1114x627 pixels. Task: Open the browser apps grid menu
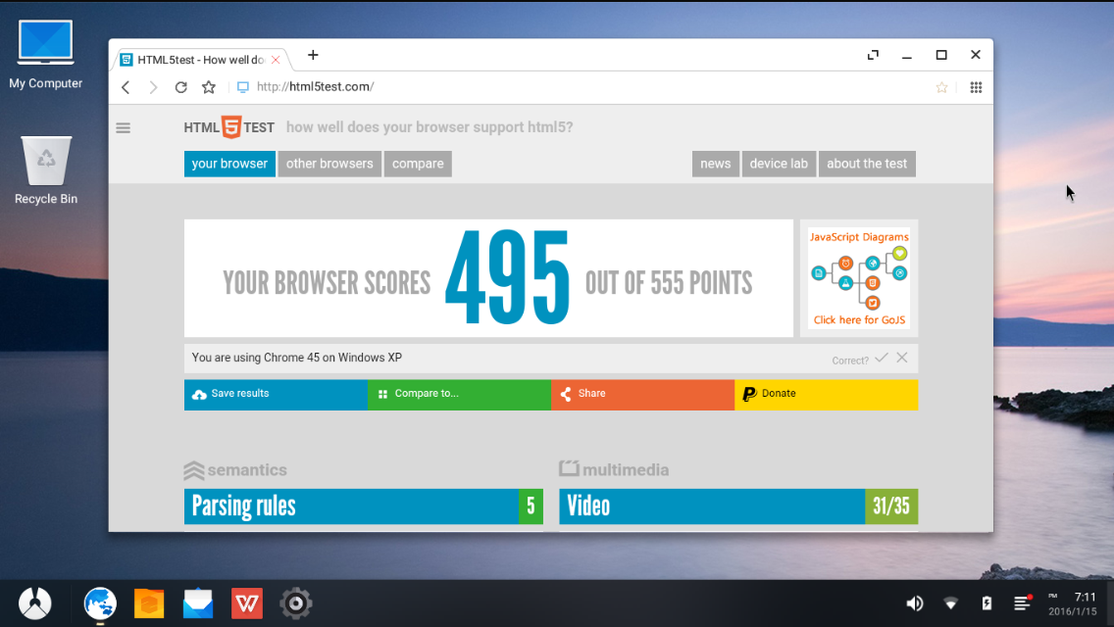976,87
